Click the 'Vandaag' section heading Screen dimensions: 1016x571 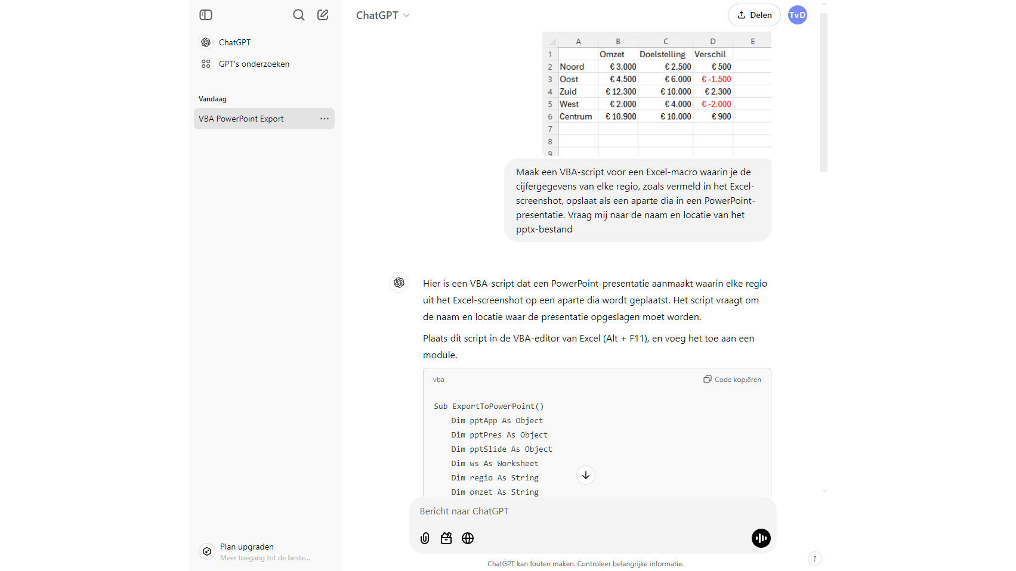click(x=212, y=99)
